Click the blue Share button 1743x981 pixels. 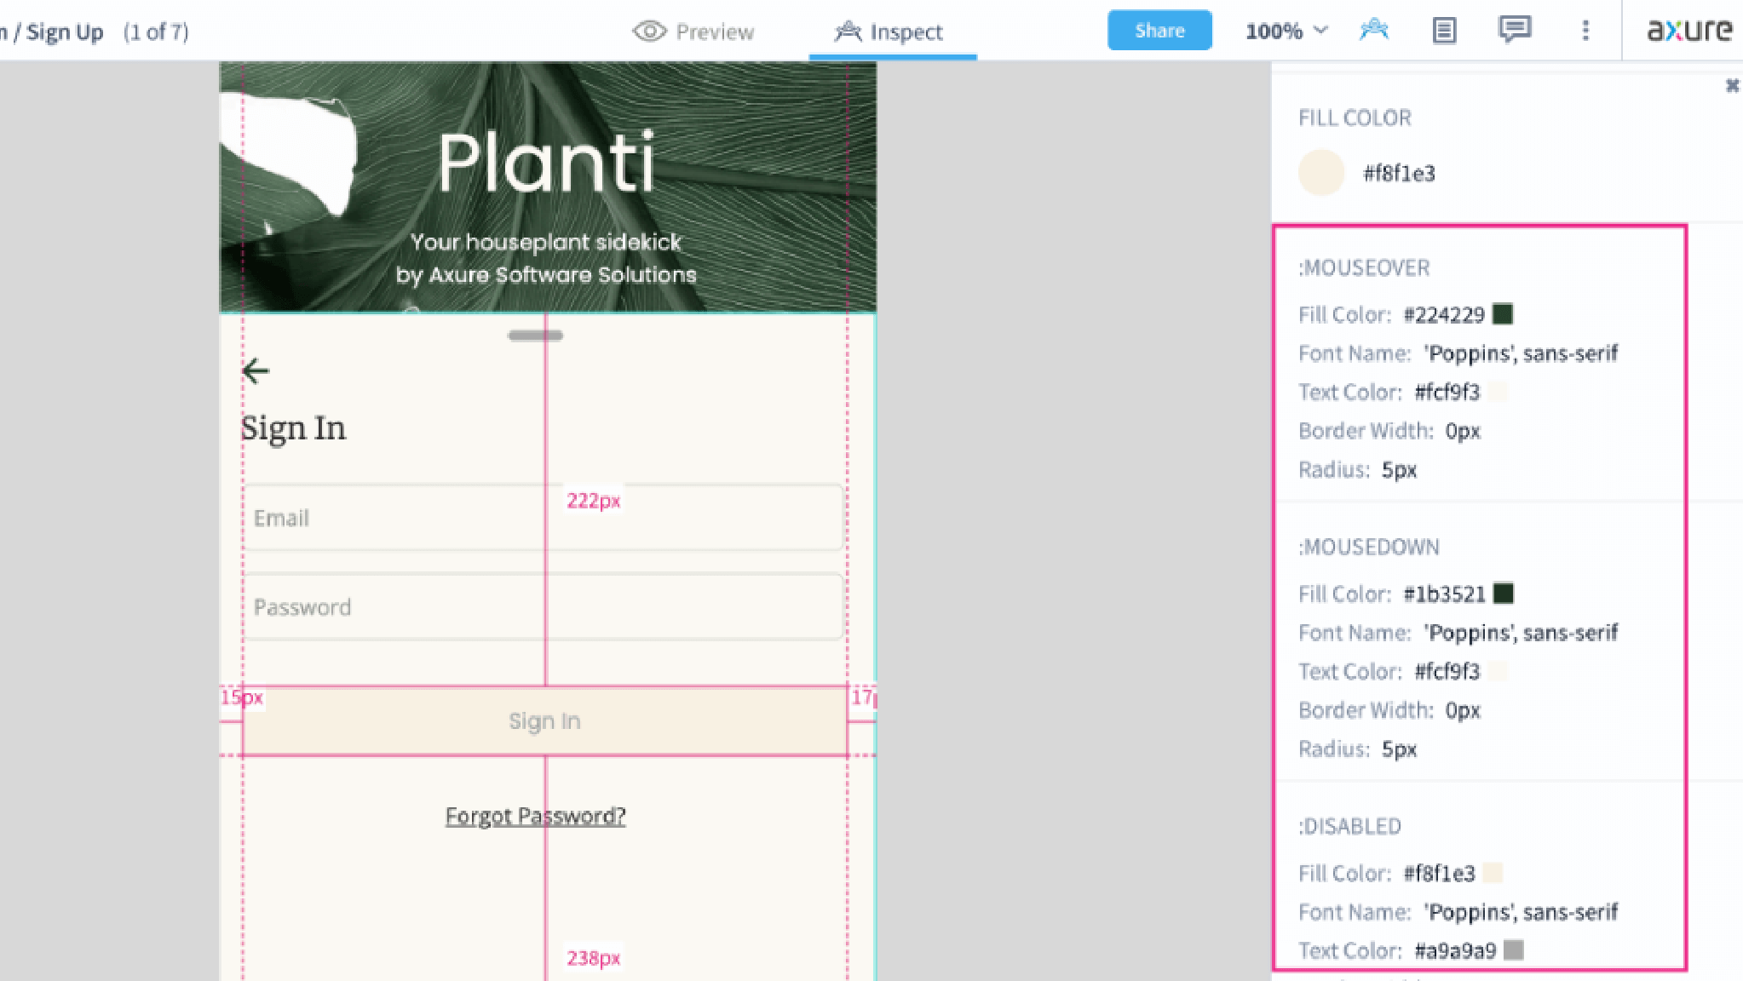tap(1159, 31)
